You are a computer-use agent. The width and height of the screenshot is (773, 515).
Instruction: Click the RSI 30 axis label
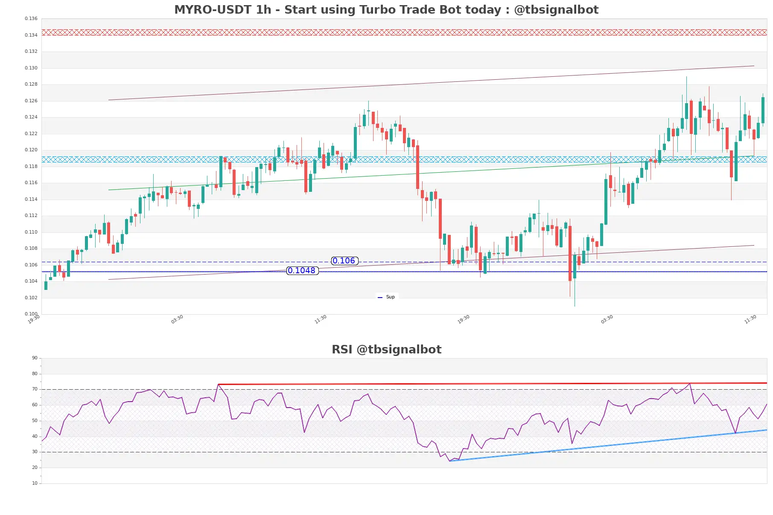[35, 452]
